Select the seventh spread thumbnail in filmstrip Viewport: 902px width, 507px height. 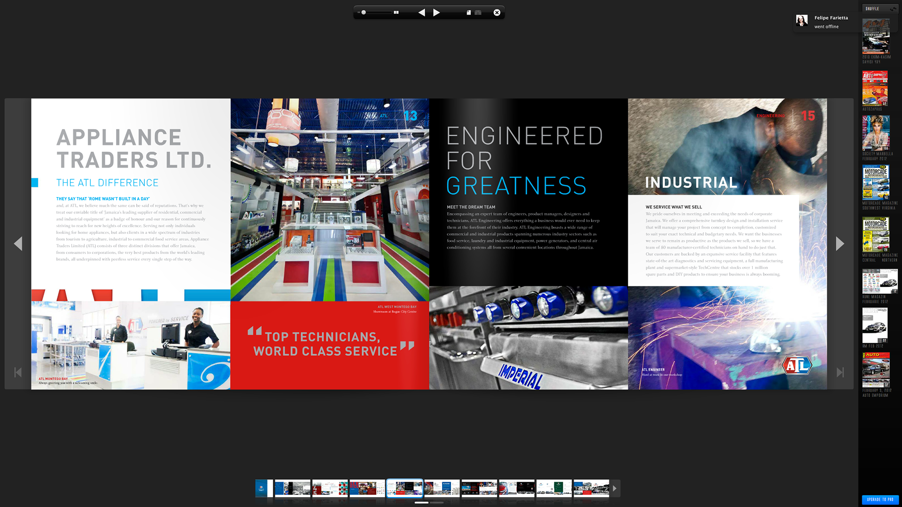click(479, 488)
